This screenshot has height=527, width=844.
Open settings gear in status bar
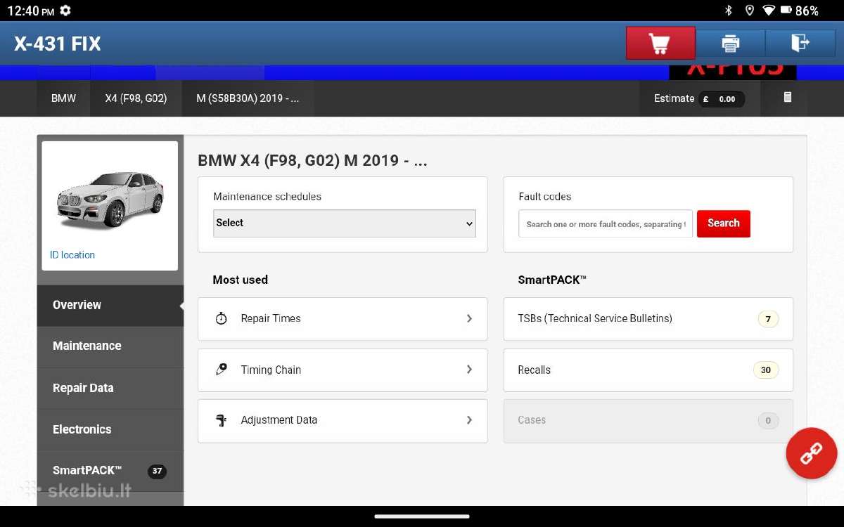click(65, 11)
